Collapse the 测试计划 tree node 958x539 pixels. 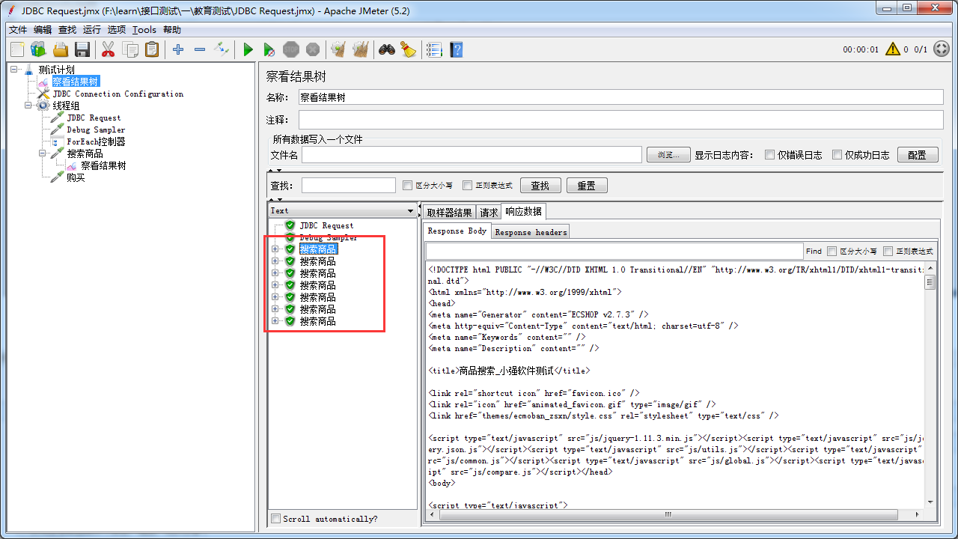coord(15,70)
